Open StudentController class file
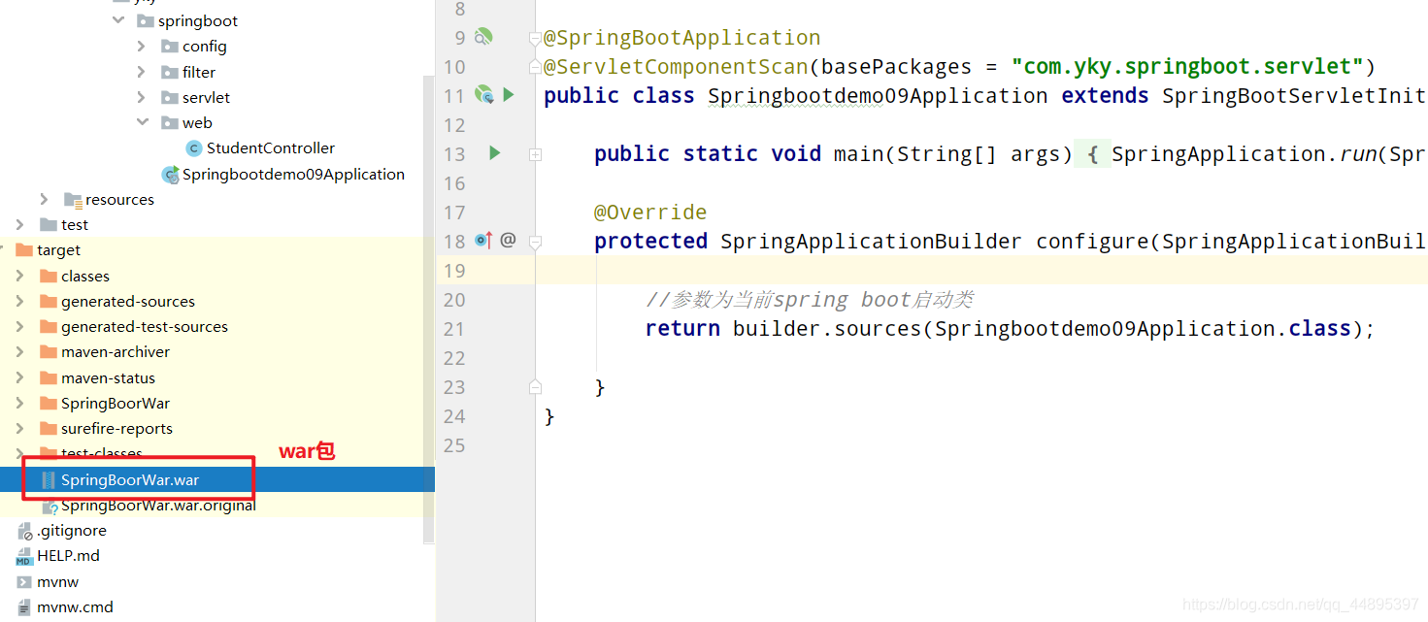The width and height of the screenshot is (1428, 622). (x=270, y=147)
